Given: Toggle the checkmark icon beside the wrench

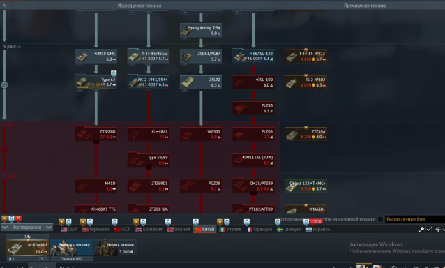Looking at the screenshot, I should coord(429,229).
